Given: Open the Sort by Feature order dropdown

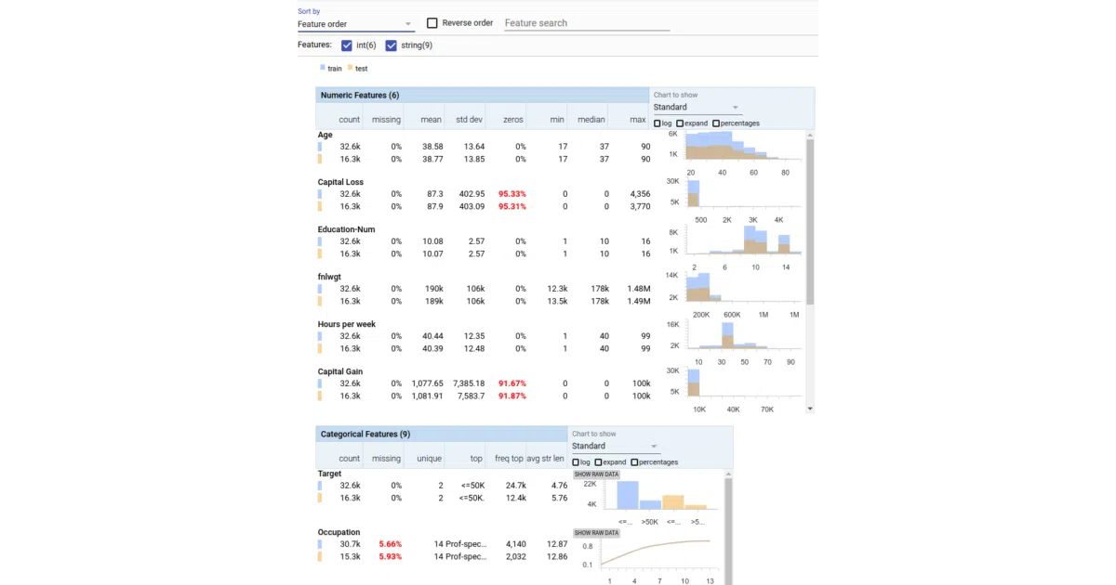Looking at the screenshot, I should tap(355, 24).
